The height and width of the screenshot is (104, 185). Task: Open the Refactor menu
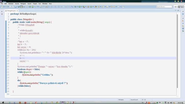tap(11, 4)
